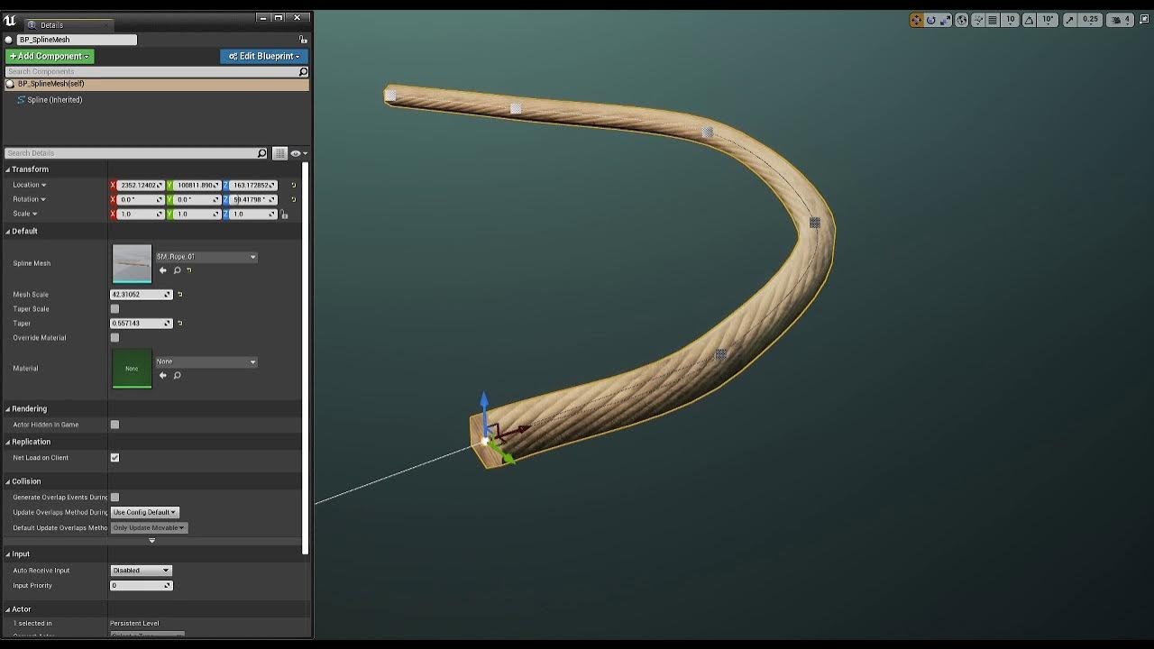Use selected asset arrow for Spline Mesh
The height and width of the screenshot is (649, 1154).
pos(162,270)
